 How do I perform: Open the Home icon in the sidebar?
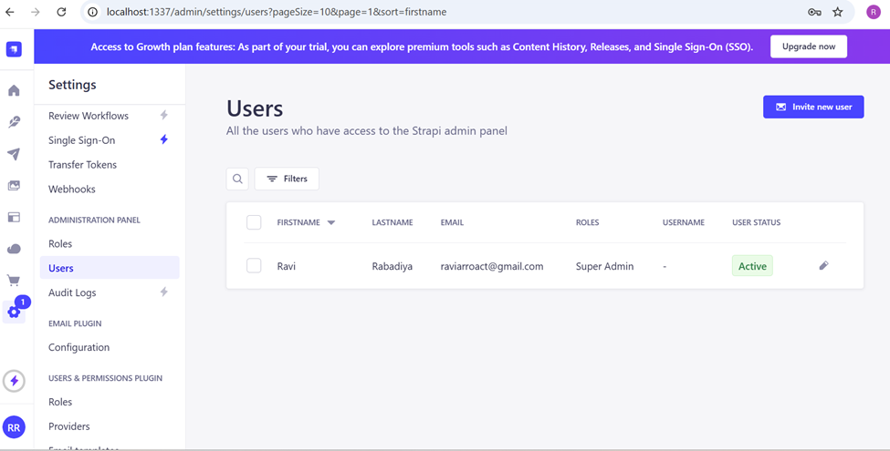tap(14, 90)
